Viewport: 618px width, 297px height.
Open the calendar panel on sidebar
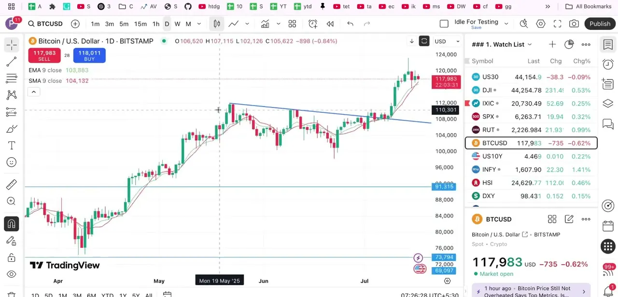608,226
